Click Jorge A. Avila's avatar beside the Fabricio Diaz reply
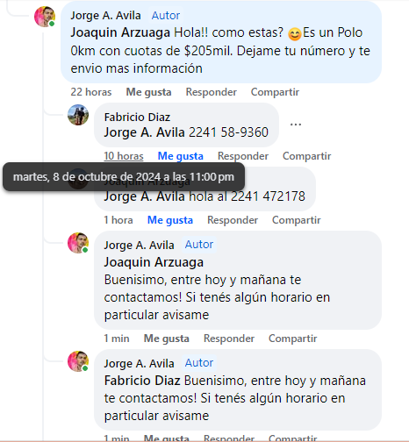 [78, 361]
